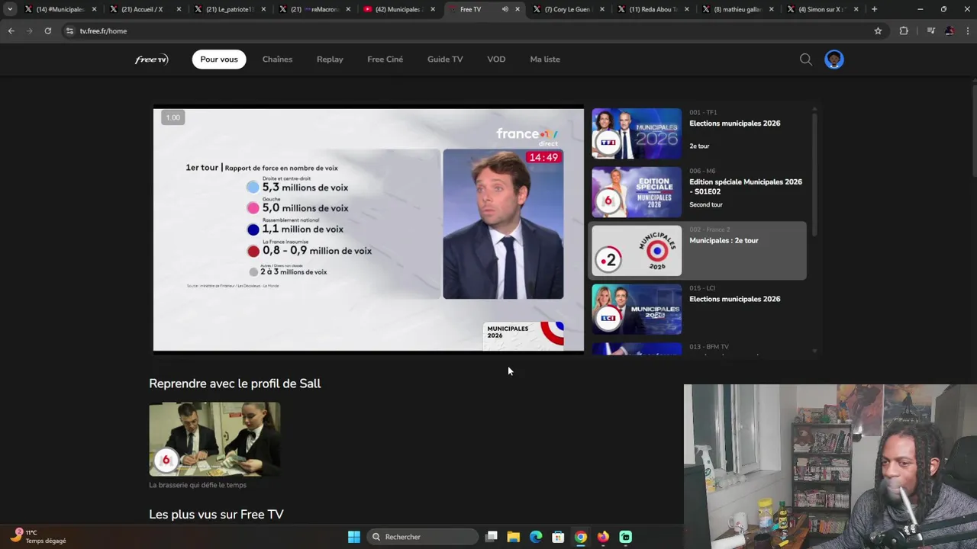Bookmark this page with the star icon
Image resolution: width=977 pixels, height=549 pixels.
coord(878,30)
